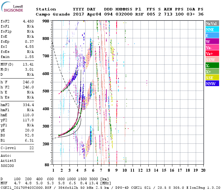Click the hmE value 110.0
Screen dimensions: 221x190
point(28,115)
